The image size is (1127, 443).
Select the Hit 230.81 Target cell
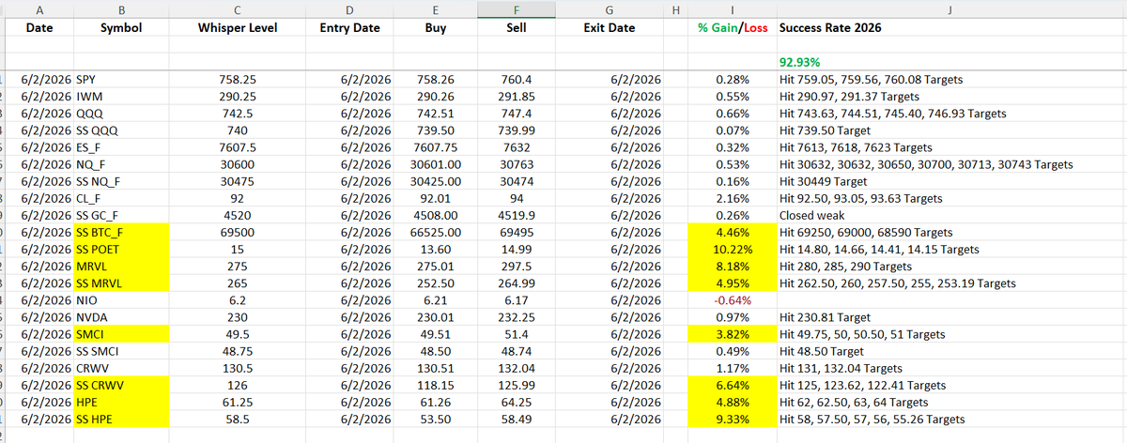click(x=951, y=317)
